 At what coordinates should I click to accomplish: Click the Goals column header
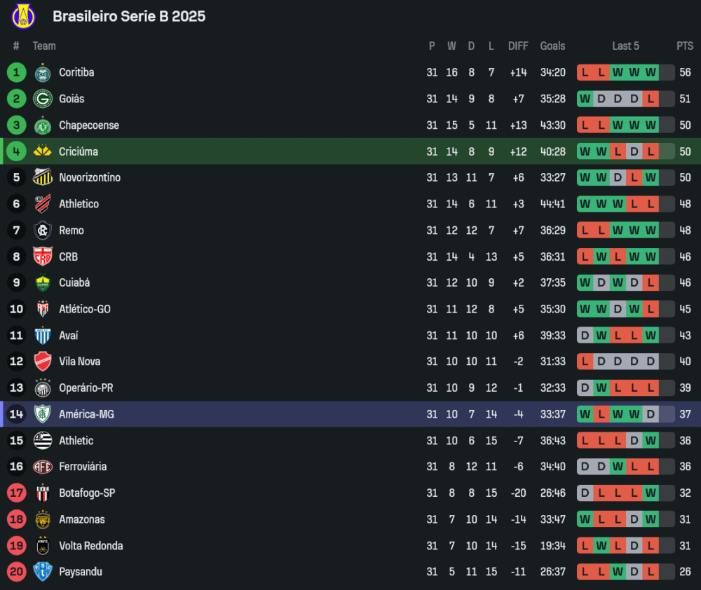pyautogui.click(x=552, y=46)
